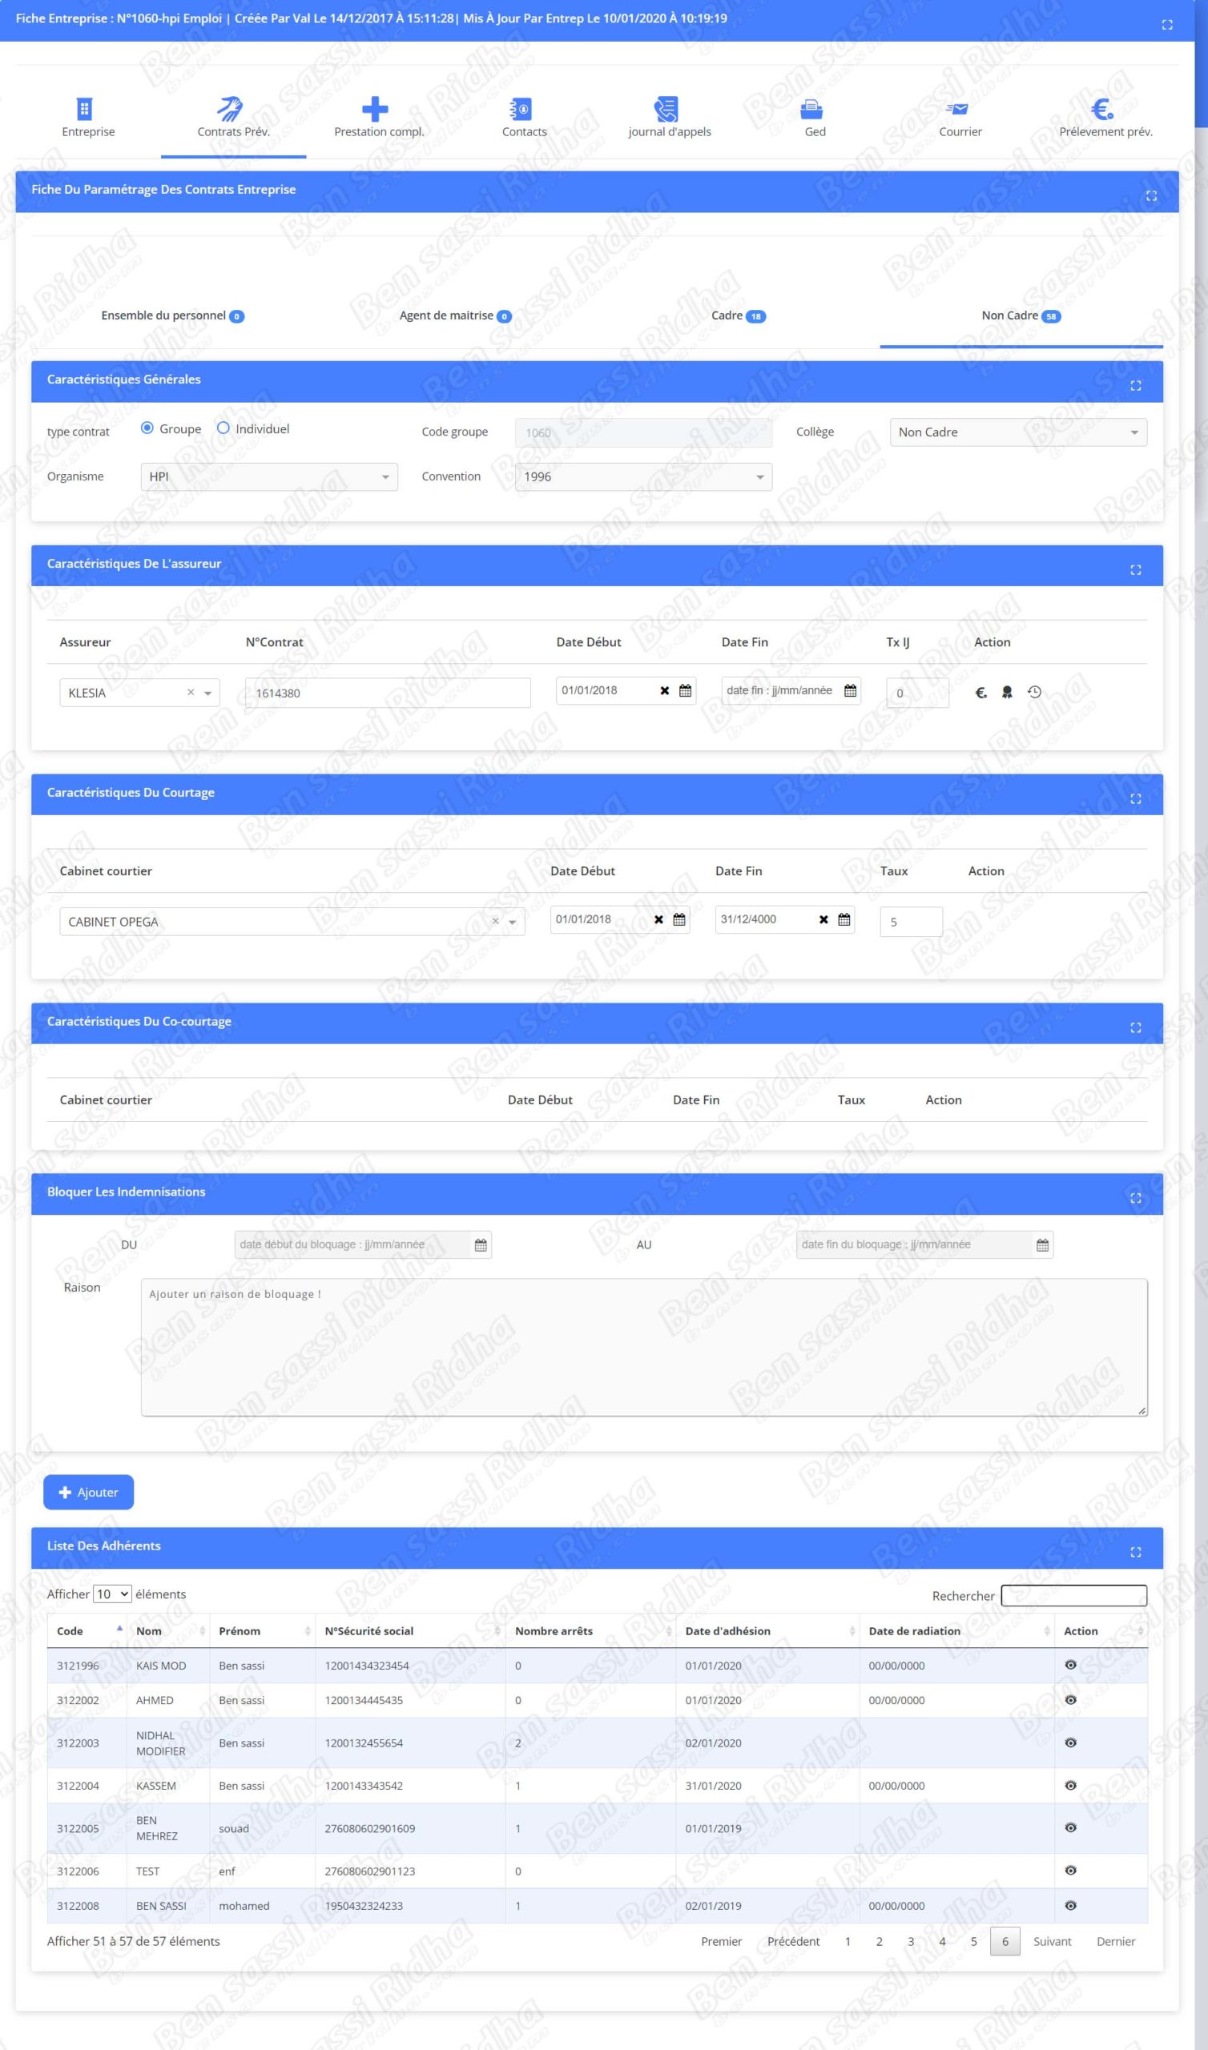Open calendar for assureur Date Début 01/01/2018
The height and width of the screenshot is (2050, 1208).
coord(686,690)
